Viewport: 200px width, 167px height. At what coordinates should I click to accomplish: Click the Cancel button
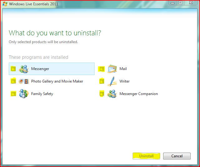pyautogui.click(x=177, y=156)
